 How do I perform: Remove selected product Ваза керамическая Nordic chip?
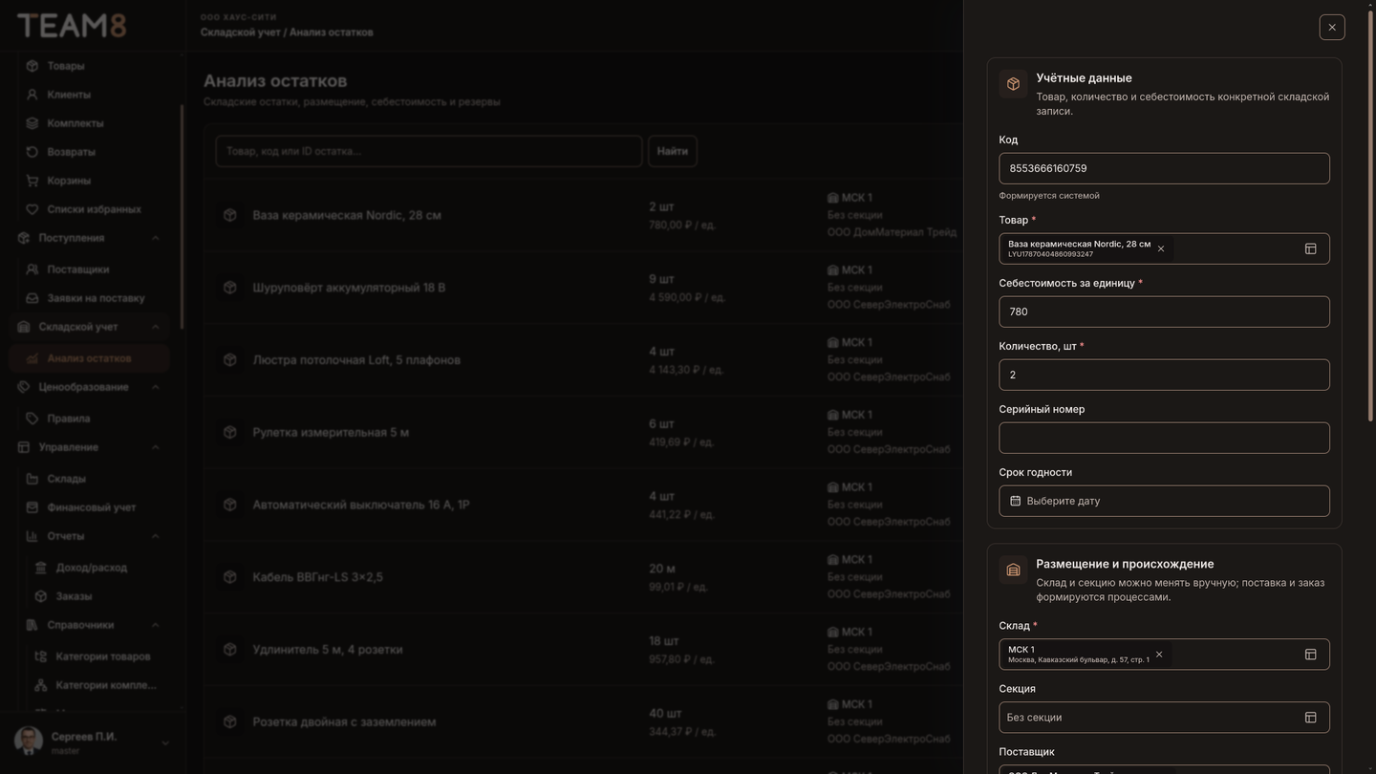click(1161, 248)
